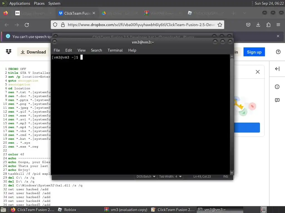Switch to the Firefox ClickTeam Fusion taskbar window
This screenshot has width=285, height=213.
pyautogui.click(x=33, y=210)
